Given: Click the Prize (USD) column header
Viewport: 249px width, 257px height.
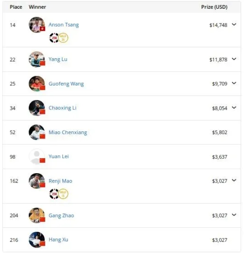Looking at the screenshot, I should click(214, 7).
